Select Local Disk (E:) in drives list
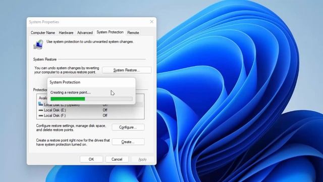Image resolution: width=323 pixels, height=182 pixels. (x=90, y=110)
